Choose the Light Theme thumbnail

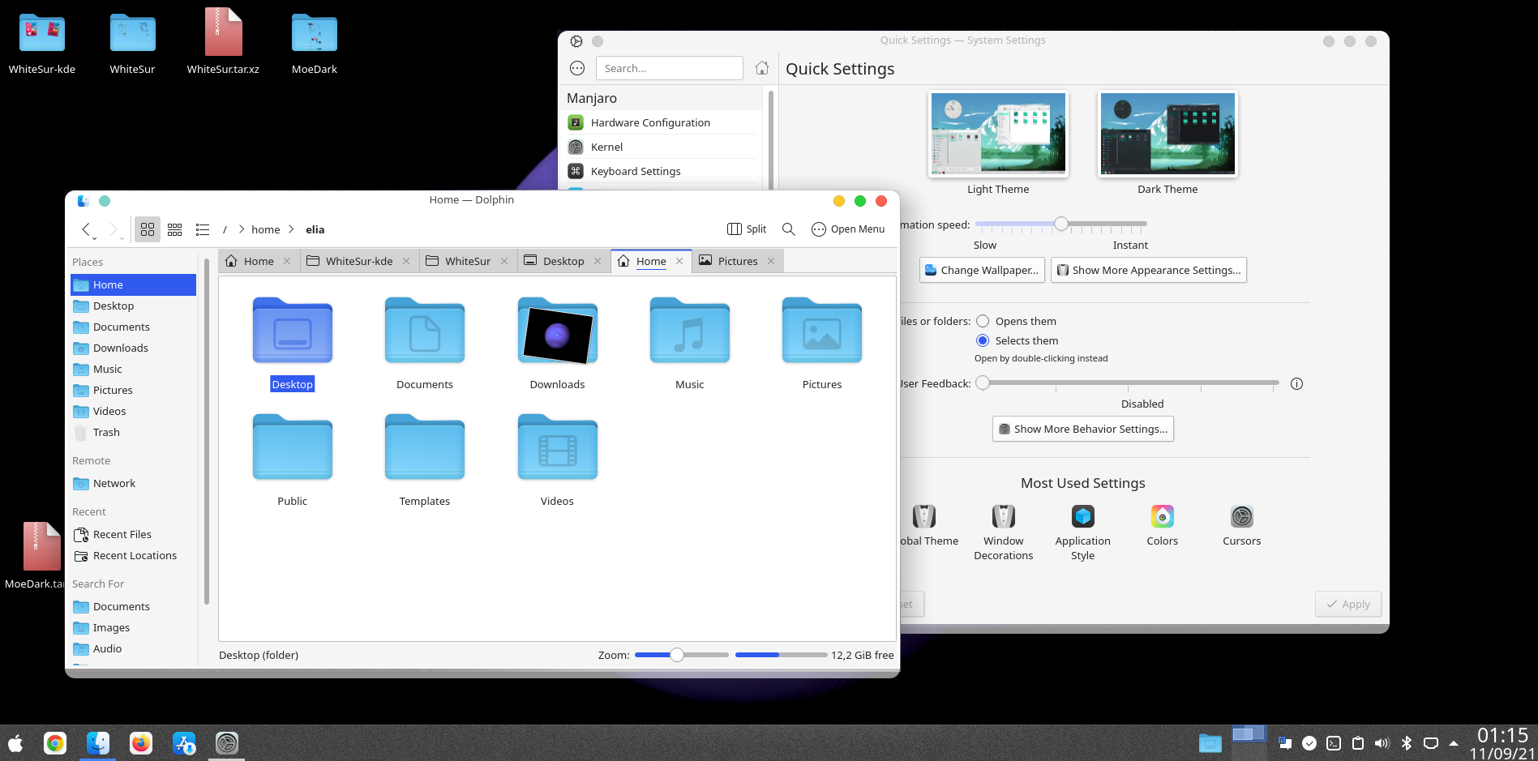click(998, 135)
